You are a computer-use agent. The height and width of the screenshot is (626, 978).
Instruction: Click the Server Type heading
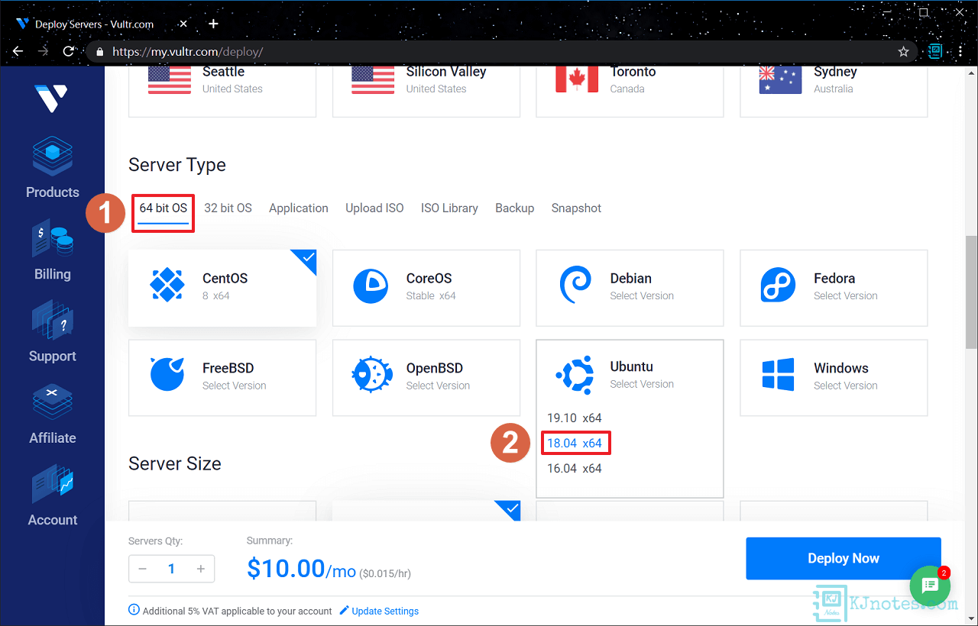(177, 165)
